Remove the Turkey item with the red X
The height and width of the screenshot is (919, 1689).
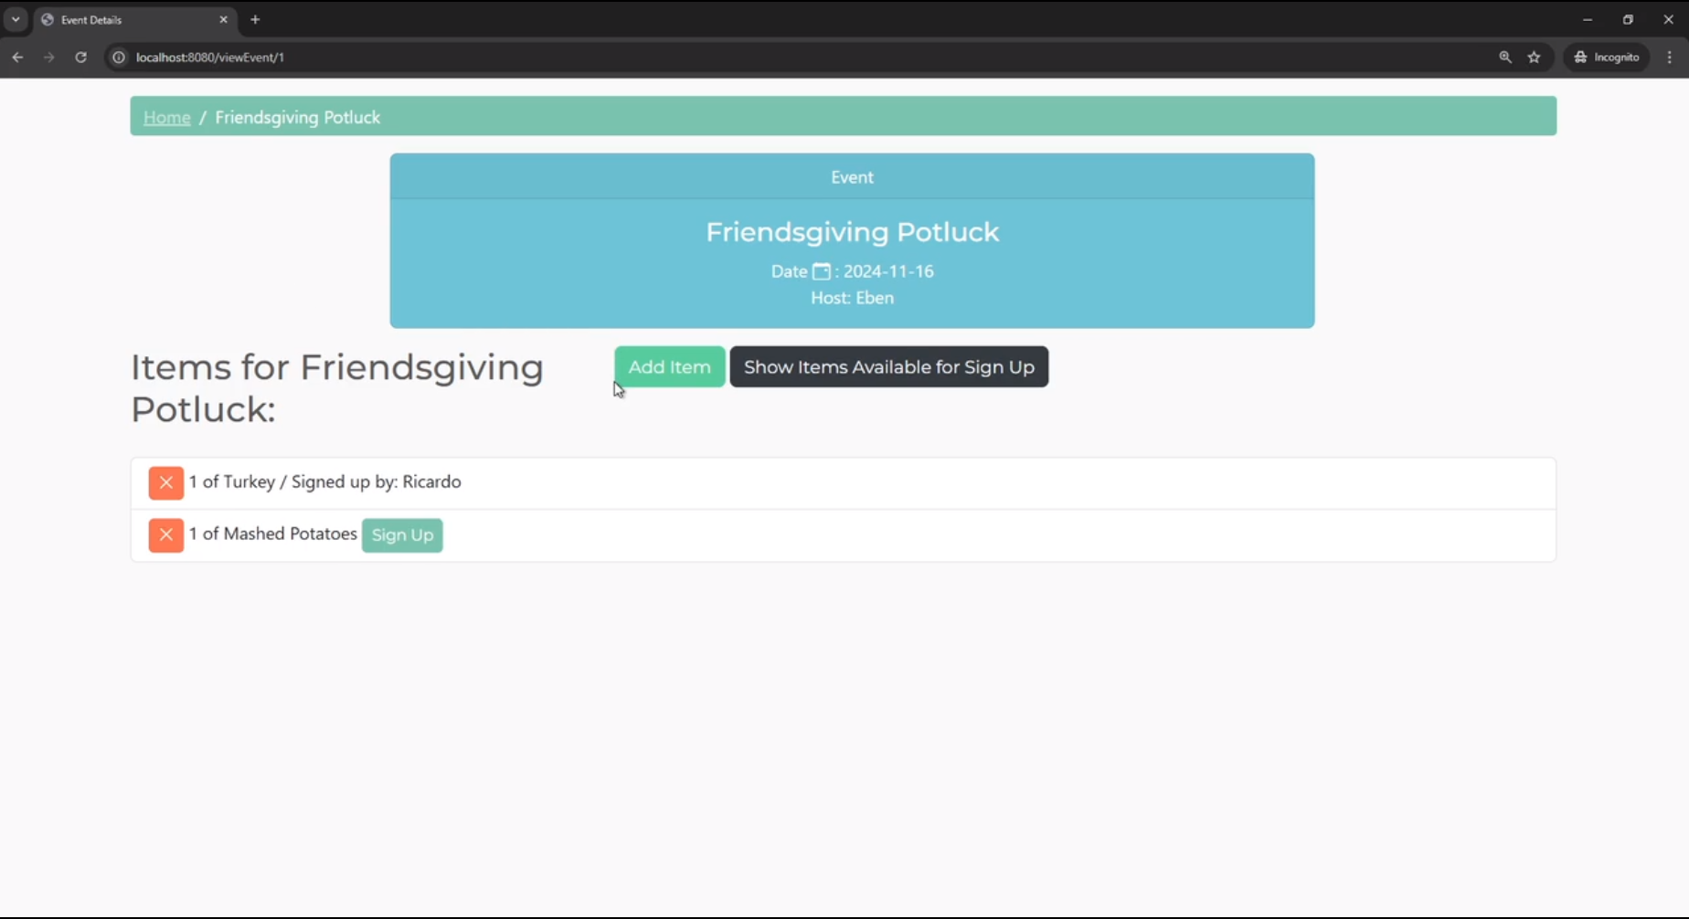pos(165,482)
